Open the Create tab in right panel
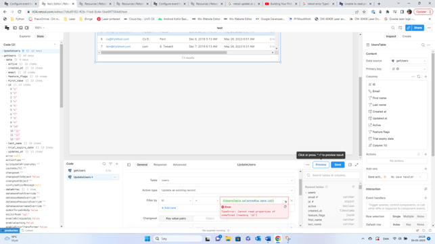This screenshot has height=244, width=435. click(407, 36)
